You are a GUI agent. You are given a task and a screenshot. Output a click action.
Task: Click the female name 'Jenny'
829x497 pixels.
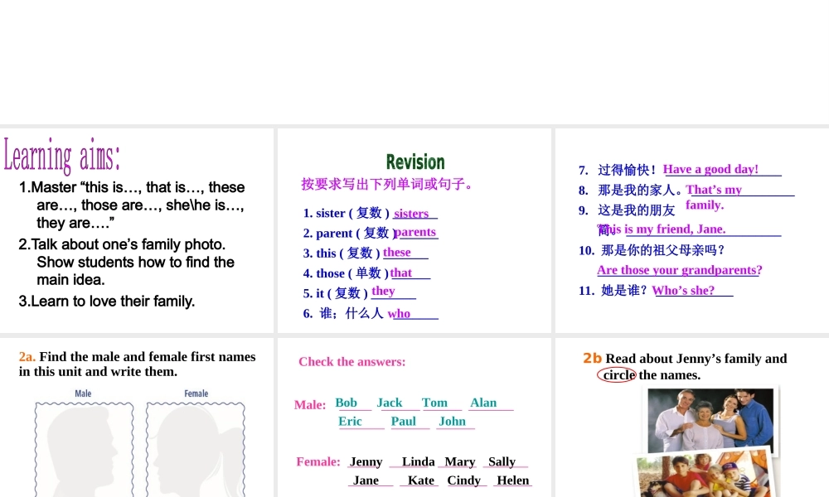(366, 462)
